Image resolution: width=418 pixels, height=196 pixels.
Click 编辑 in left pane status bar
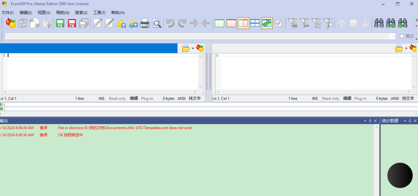[x=134, y=99]
